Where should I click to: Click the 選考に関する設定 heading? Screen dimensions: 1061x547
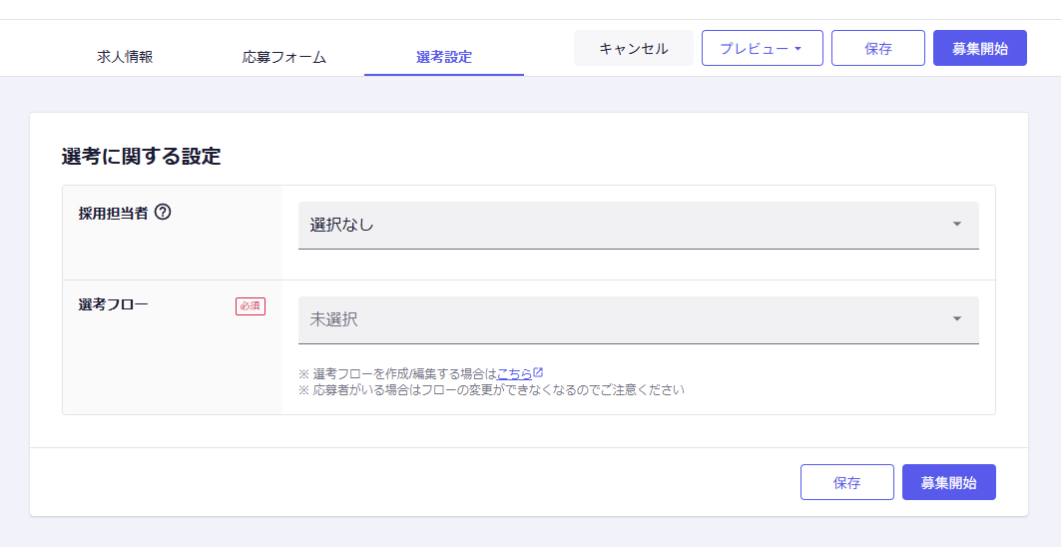pos(141,156)
